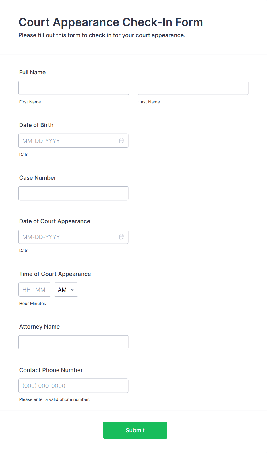Image resolution: width=267 pixels, height=453 pixels.
Task: Click the Case Number label
Action: click(x=38, y=178)
